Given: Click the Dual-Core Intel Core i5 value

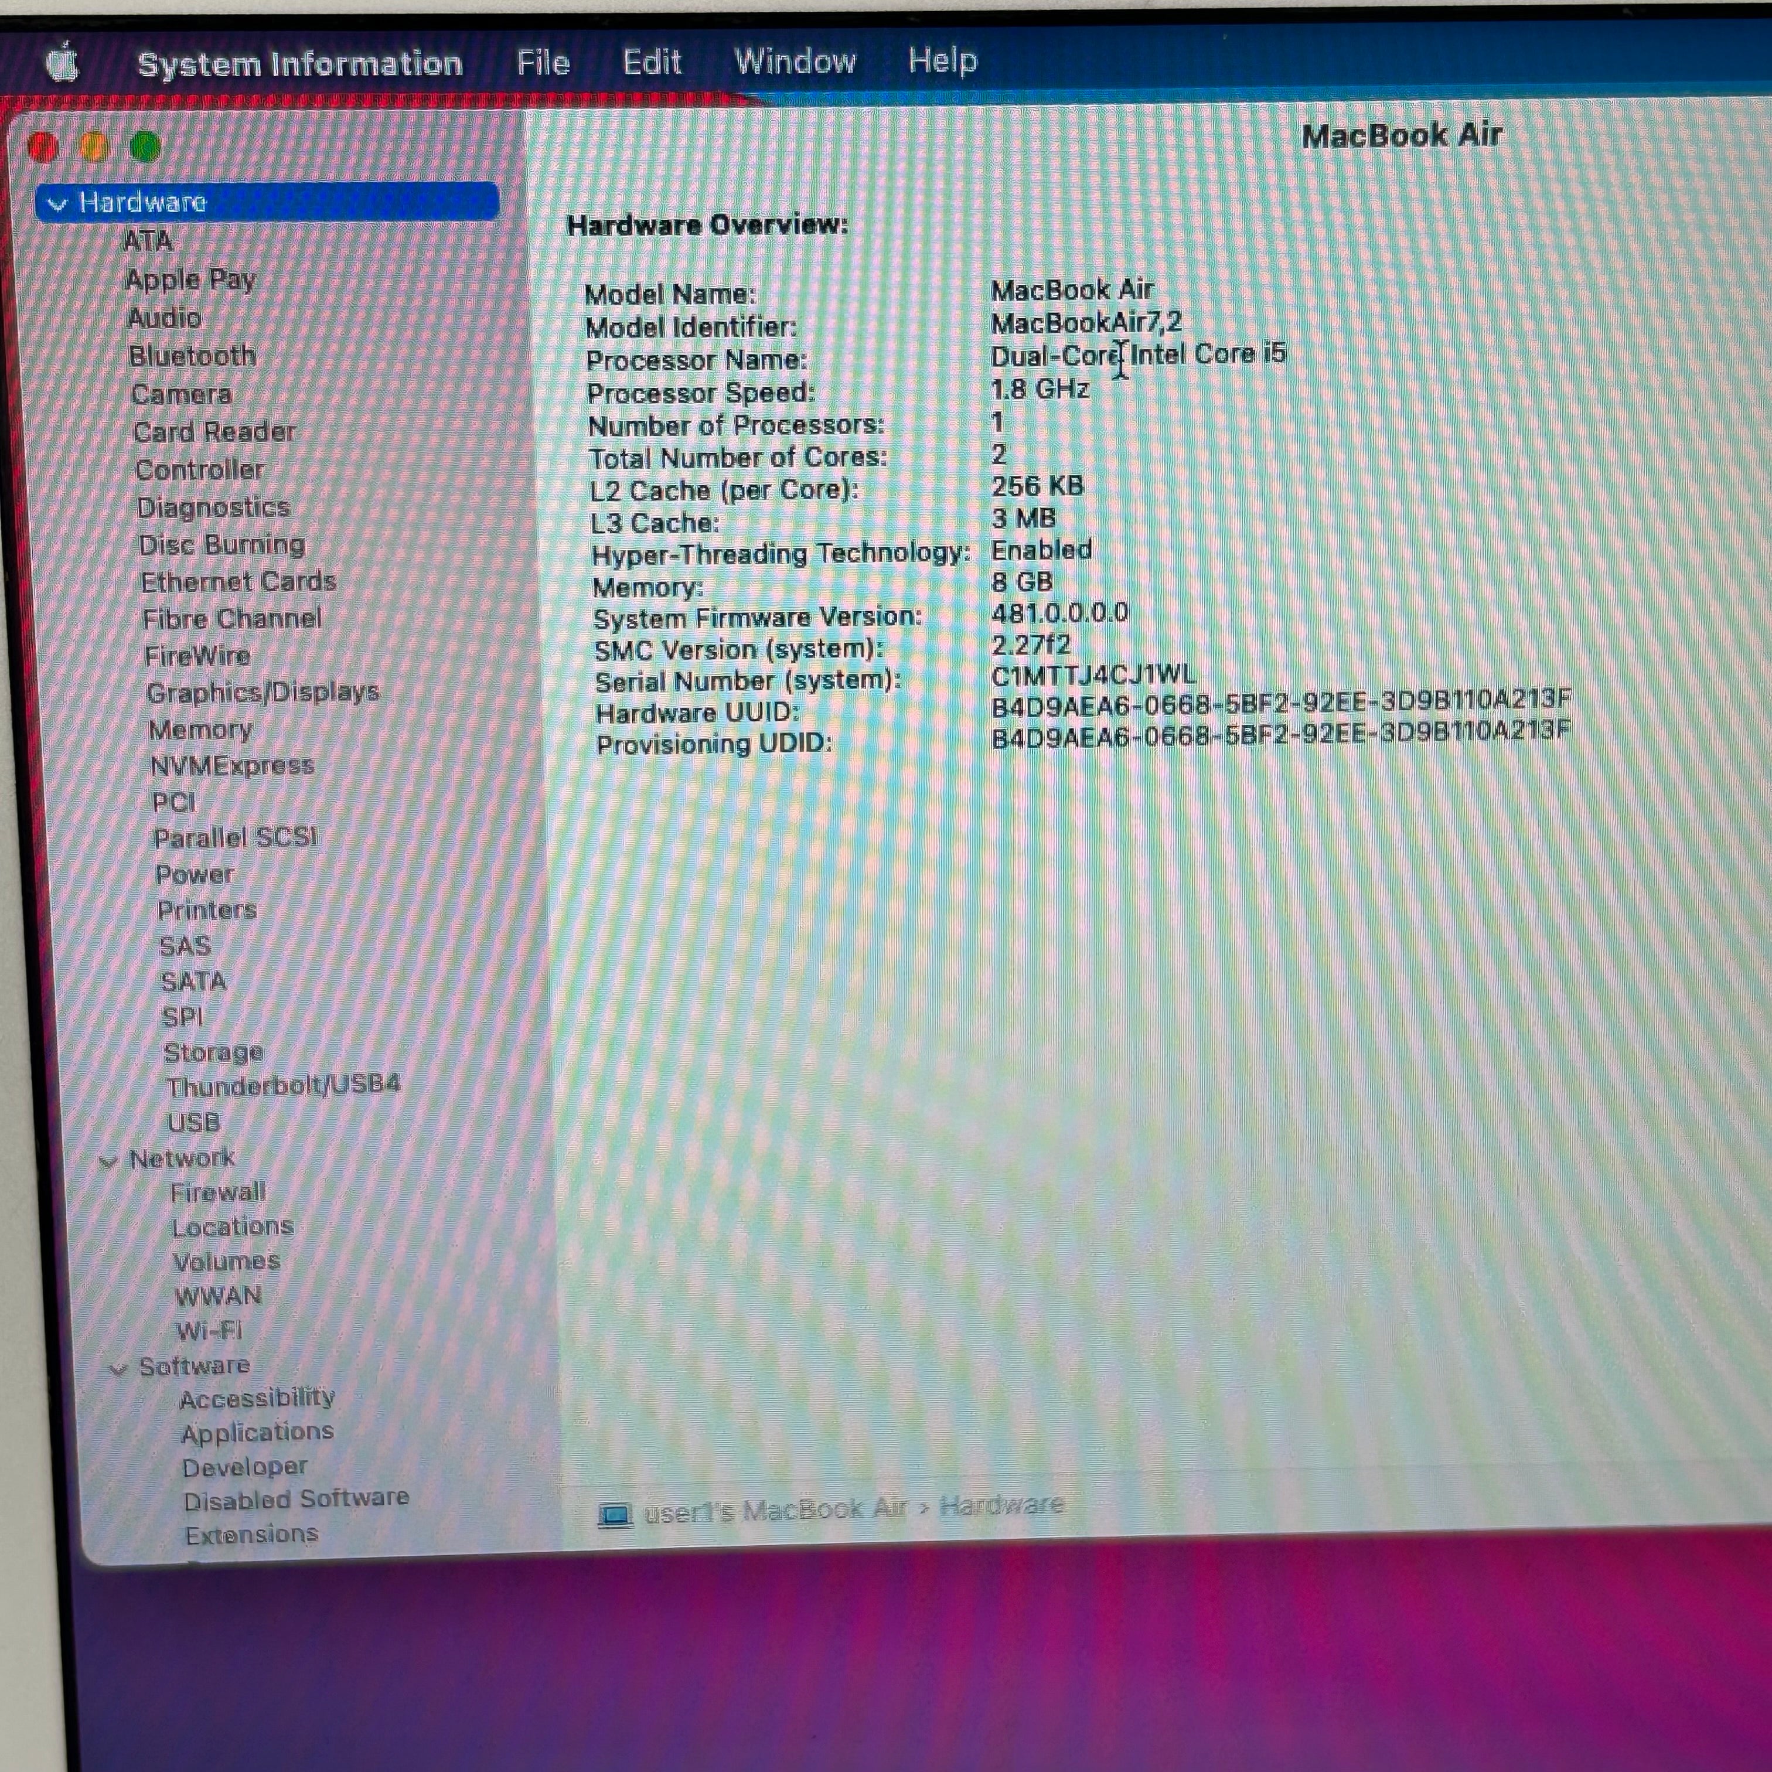Looking at the screenshot, I should coord(1138,354).
